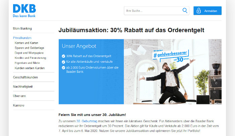Click the jubilant man banner image

(x=173, y=72)
